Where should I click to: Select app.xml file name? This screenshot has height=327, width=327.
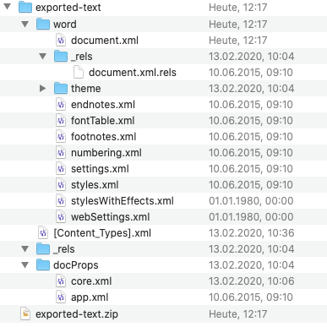coord(90,297)
